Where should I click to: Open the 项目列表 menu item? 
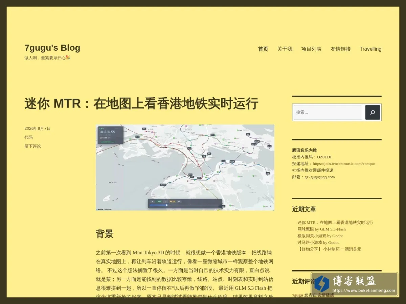pos(311,49)
